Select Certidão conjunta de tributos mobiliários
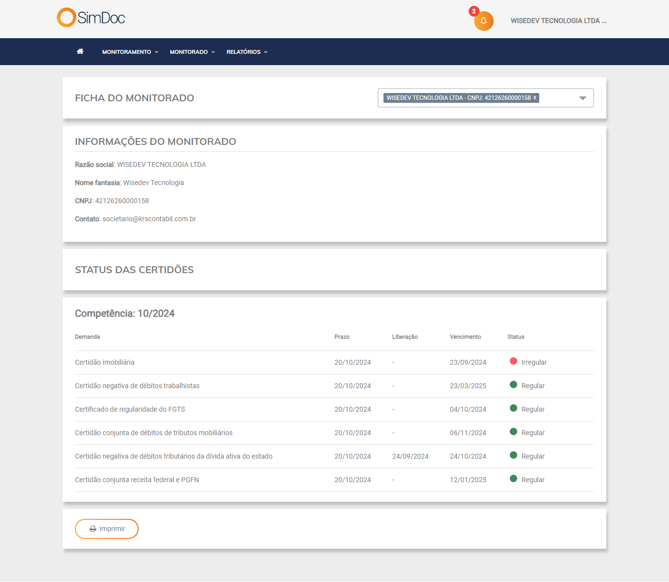This screenshot has height=582, width=669. click(x=154, y=433)
